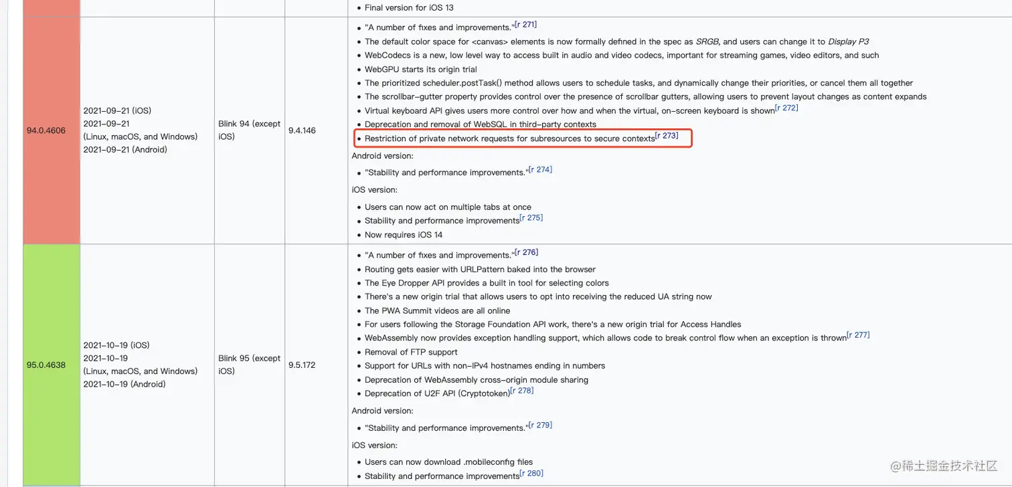Click the scheduler.postTask() bullet line

(639, 84)
